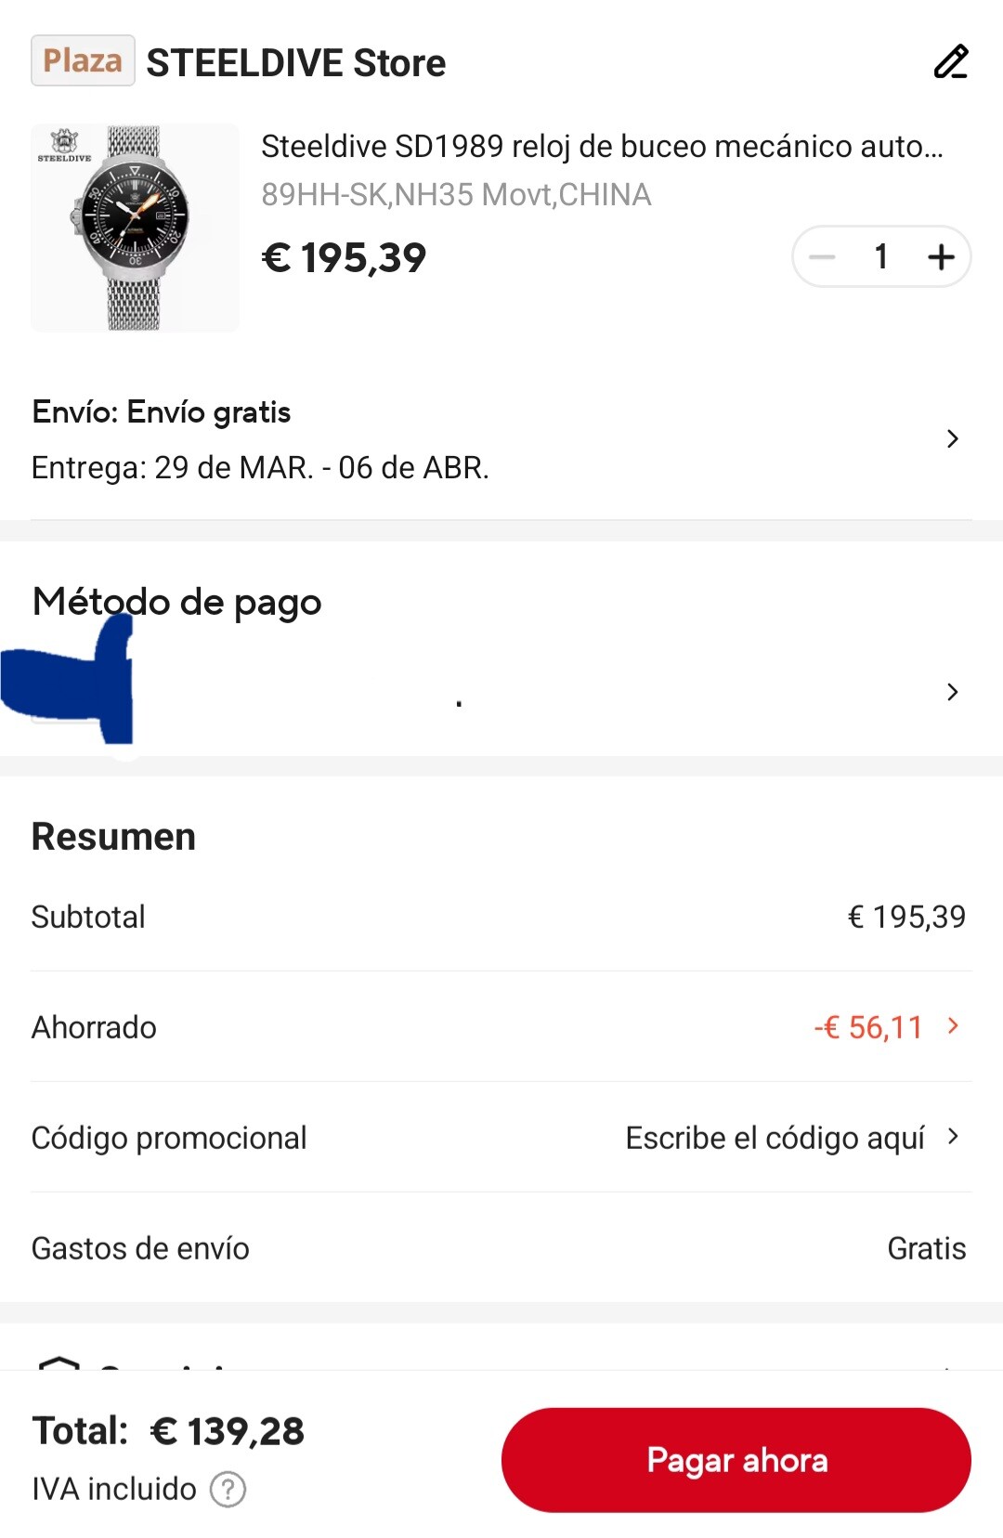The width and height of the screenshot is (1003, 1538).
Task: Open the Steeldive watch product thumbnail
Action: click(x=135, y=228)
